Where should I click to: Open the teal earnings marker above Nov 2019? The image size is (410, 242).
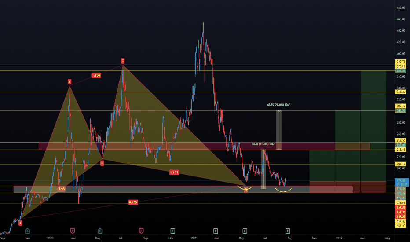tap(27, 231)
